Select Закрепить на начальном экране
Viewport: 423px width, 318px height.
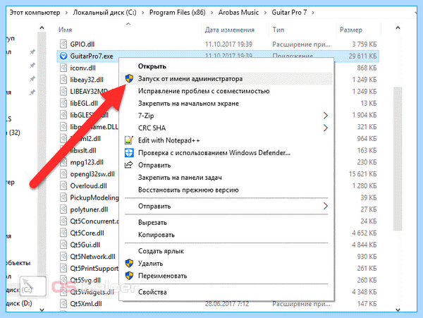pyautogui.click(x=188, y=104)
